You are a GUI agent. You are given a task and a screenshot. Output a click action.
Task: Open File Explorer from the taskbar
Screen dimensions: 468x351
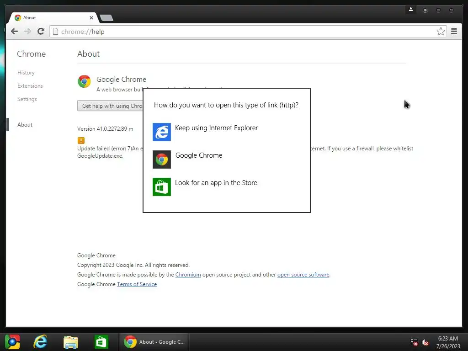coord(71,342)
